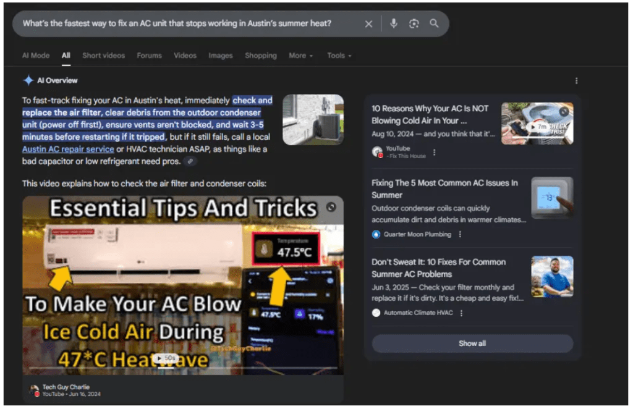Expand the Tools dropdown
Viewport: 633px width, 409px height.
point(339,56)
